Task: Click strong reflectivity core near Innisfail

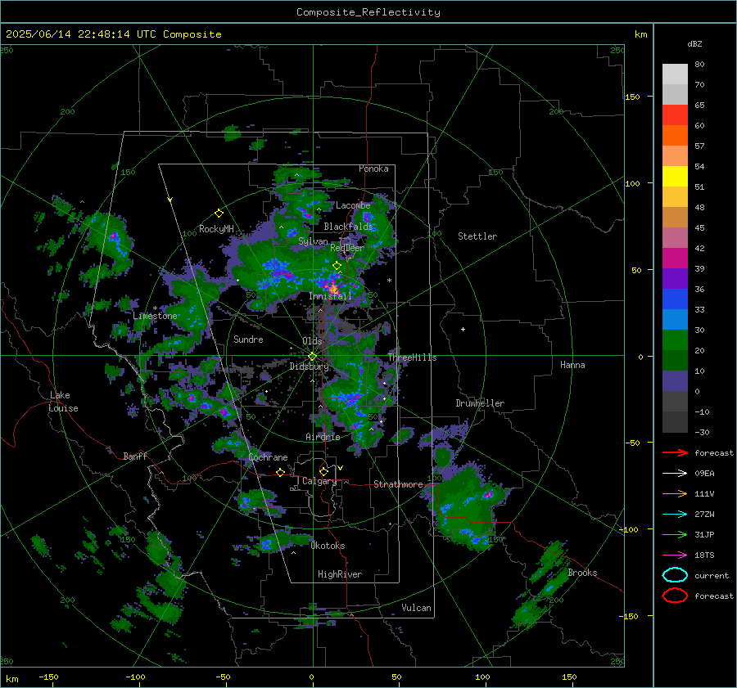Action: pyautogui.click(x=333, y=288)
